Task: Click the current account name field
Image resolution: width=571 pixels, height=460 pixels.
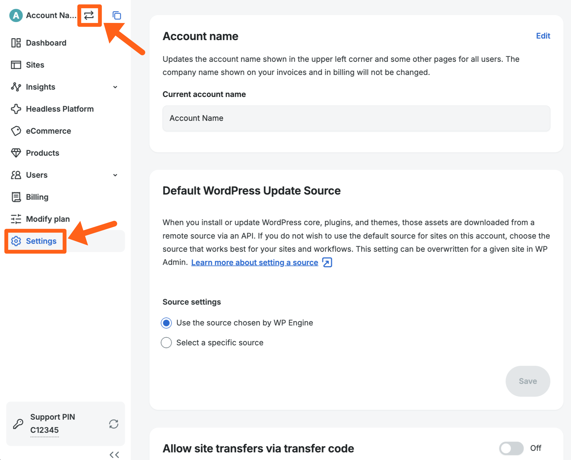Action: [x=356, y=118]
